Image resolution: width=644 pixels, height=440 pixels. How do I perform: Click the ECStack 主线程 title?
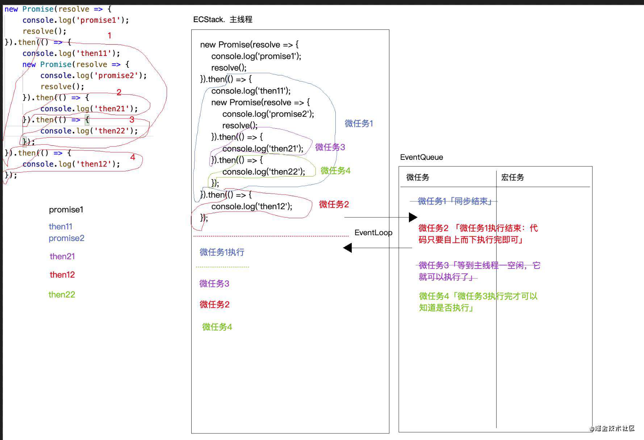click(223, 20)
